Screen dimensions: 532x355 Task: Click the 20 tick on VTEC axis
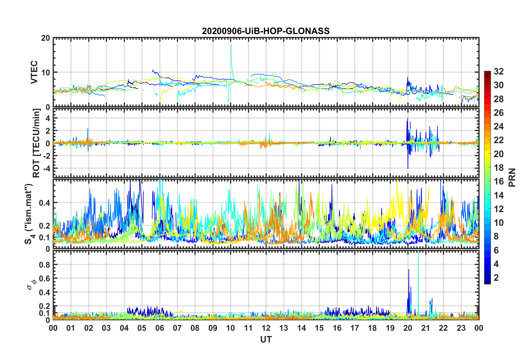click(46, 38)
